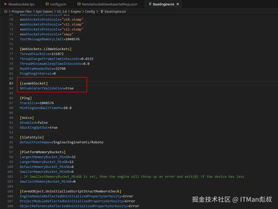Viewport: 278px width, 209px height.
Task: Click the ThreadTargetFrameTimeInSeconds=0.0333 line
Action: point(57,59)
